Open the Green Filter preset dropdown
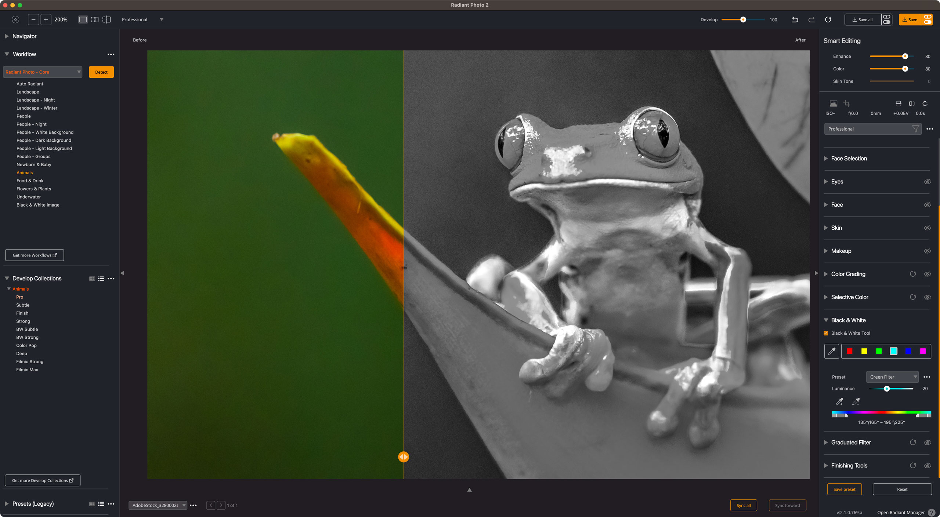The width and height of the screenshot is (940, 517). click(x=892, y=377)
